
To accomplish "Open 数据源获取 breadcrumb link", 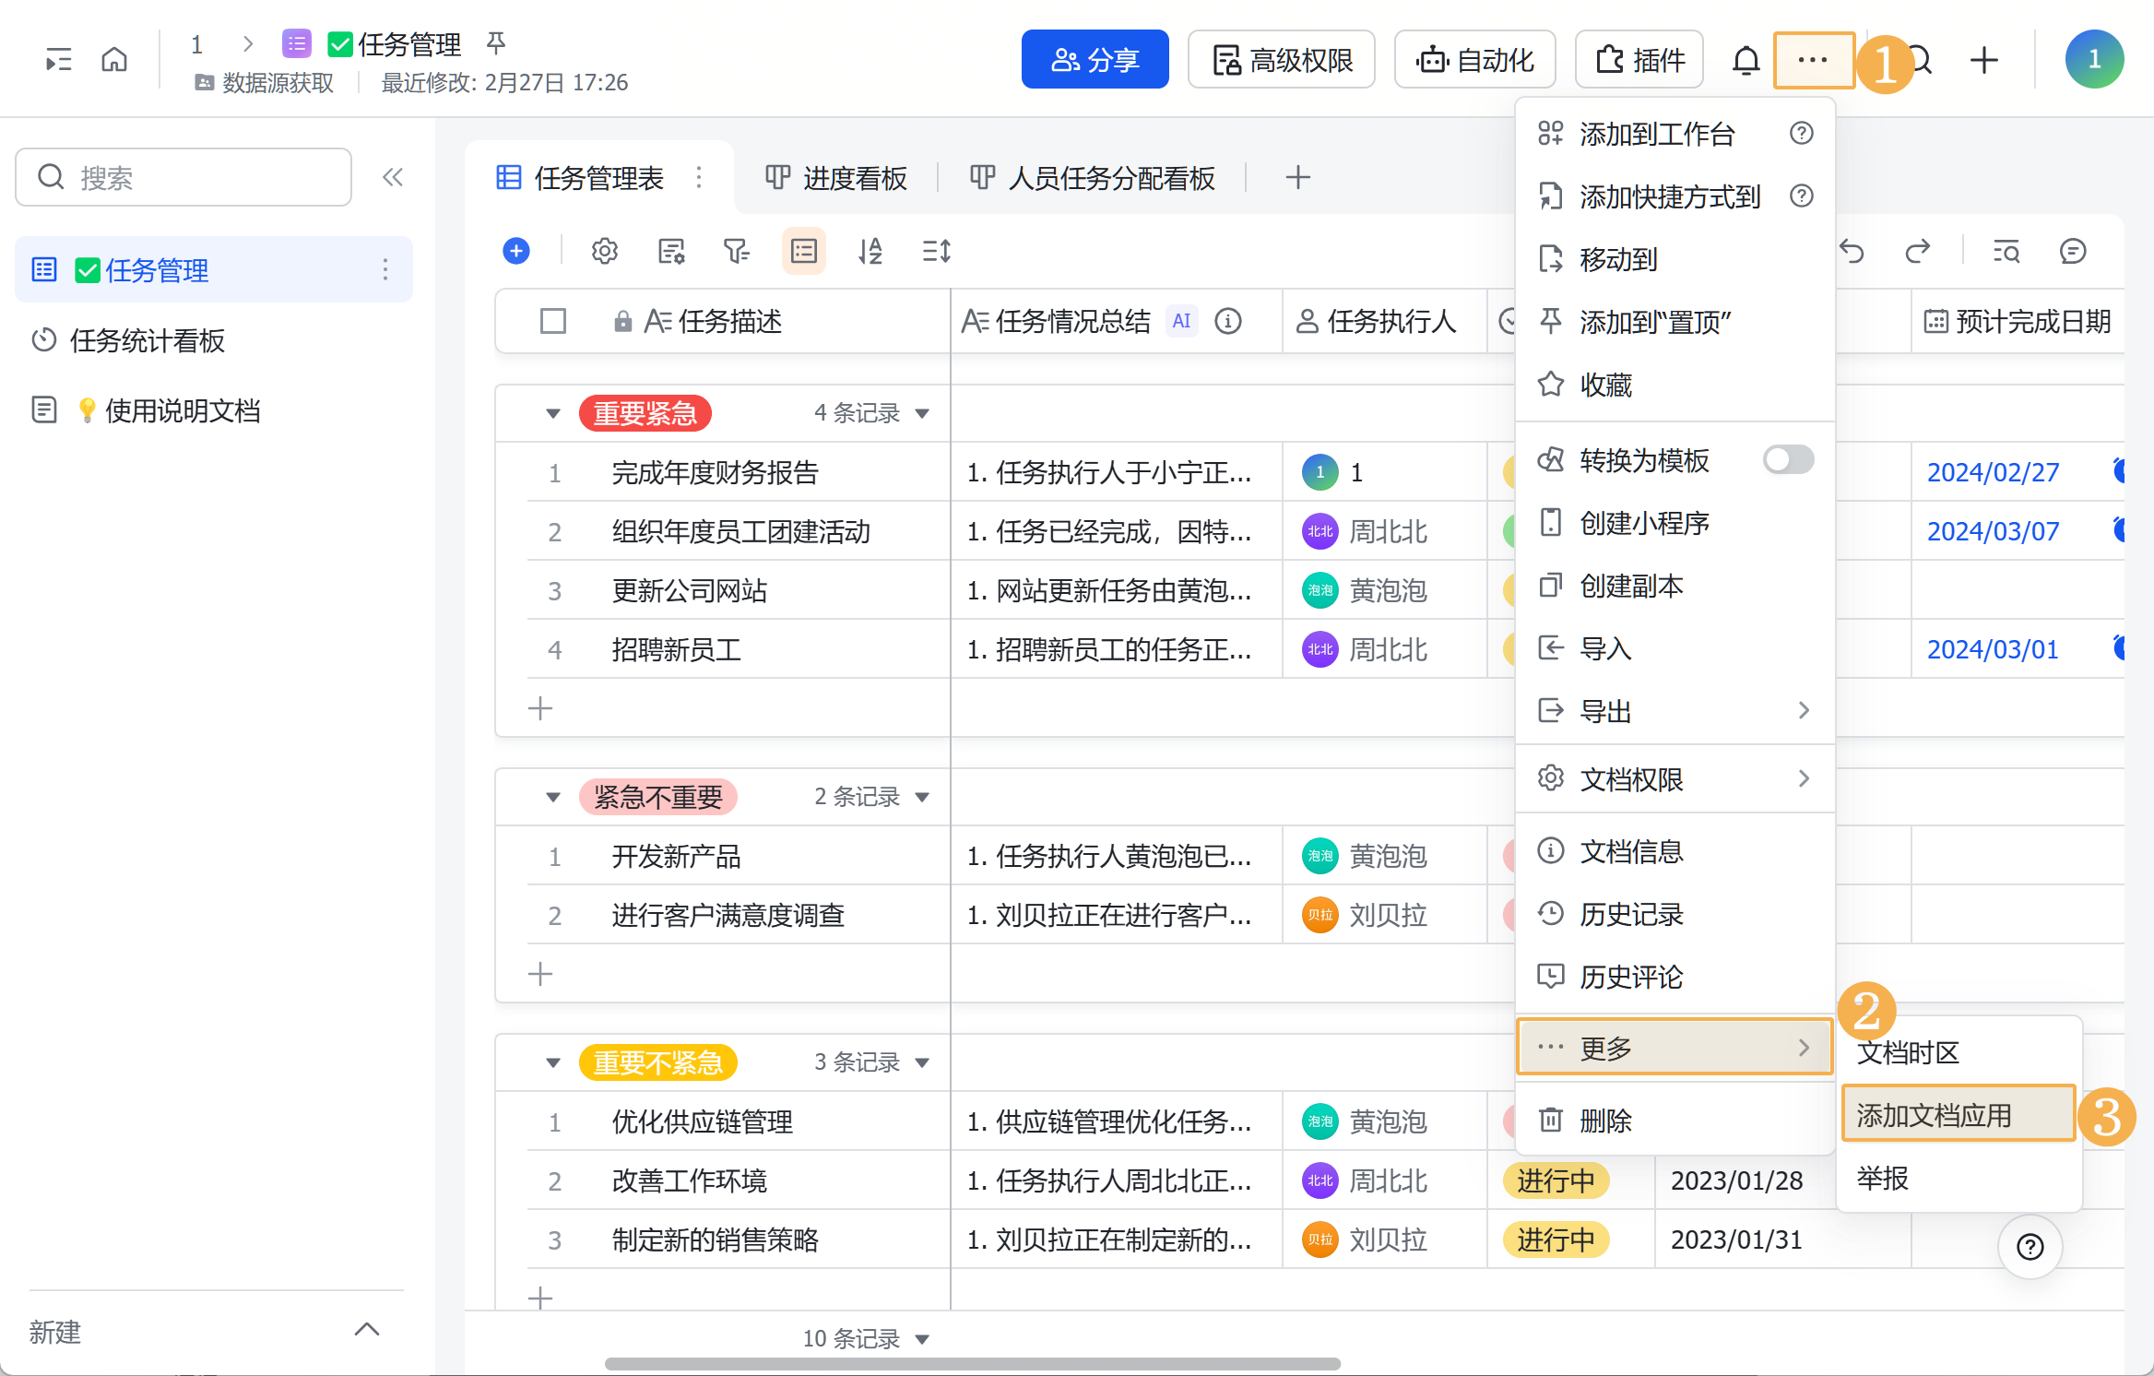I will (264, 83).
